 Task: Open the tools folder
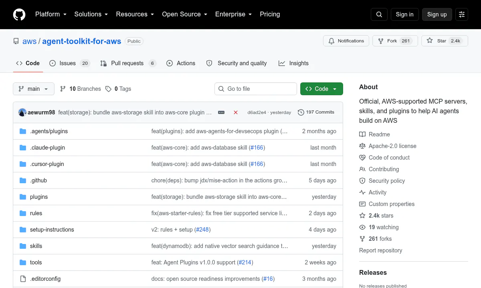click(x=36, y=262)
